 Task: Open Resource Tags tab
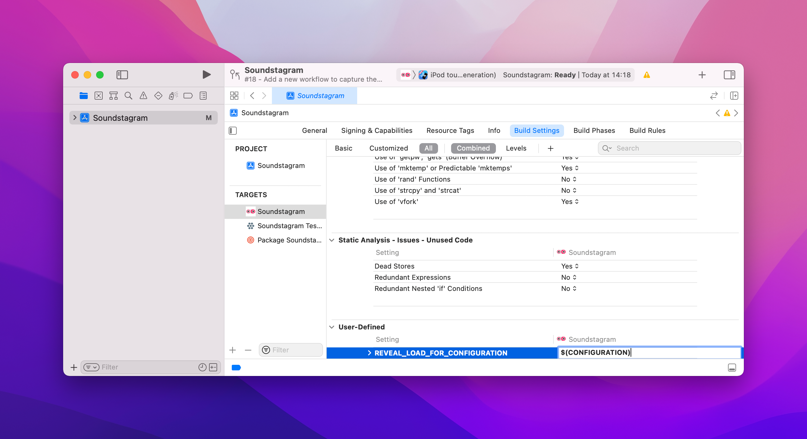450,130
